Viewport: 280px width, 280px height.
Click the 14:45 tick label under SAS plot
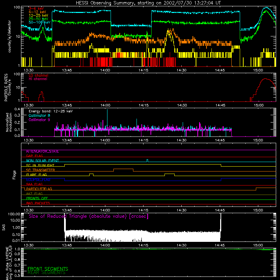click(220, 245)
